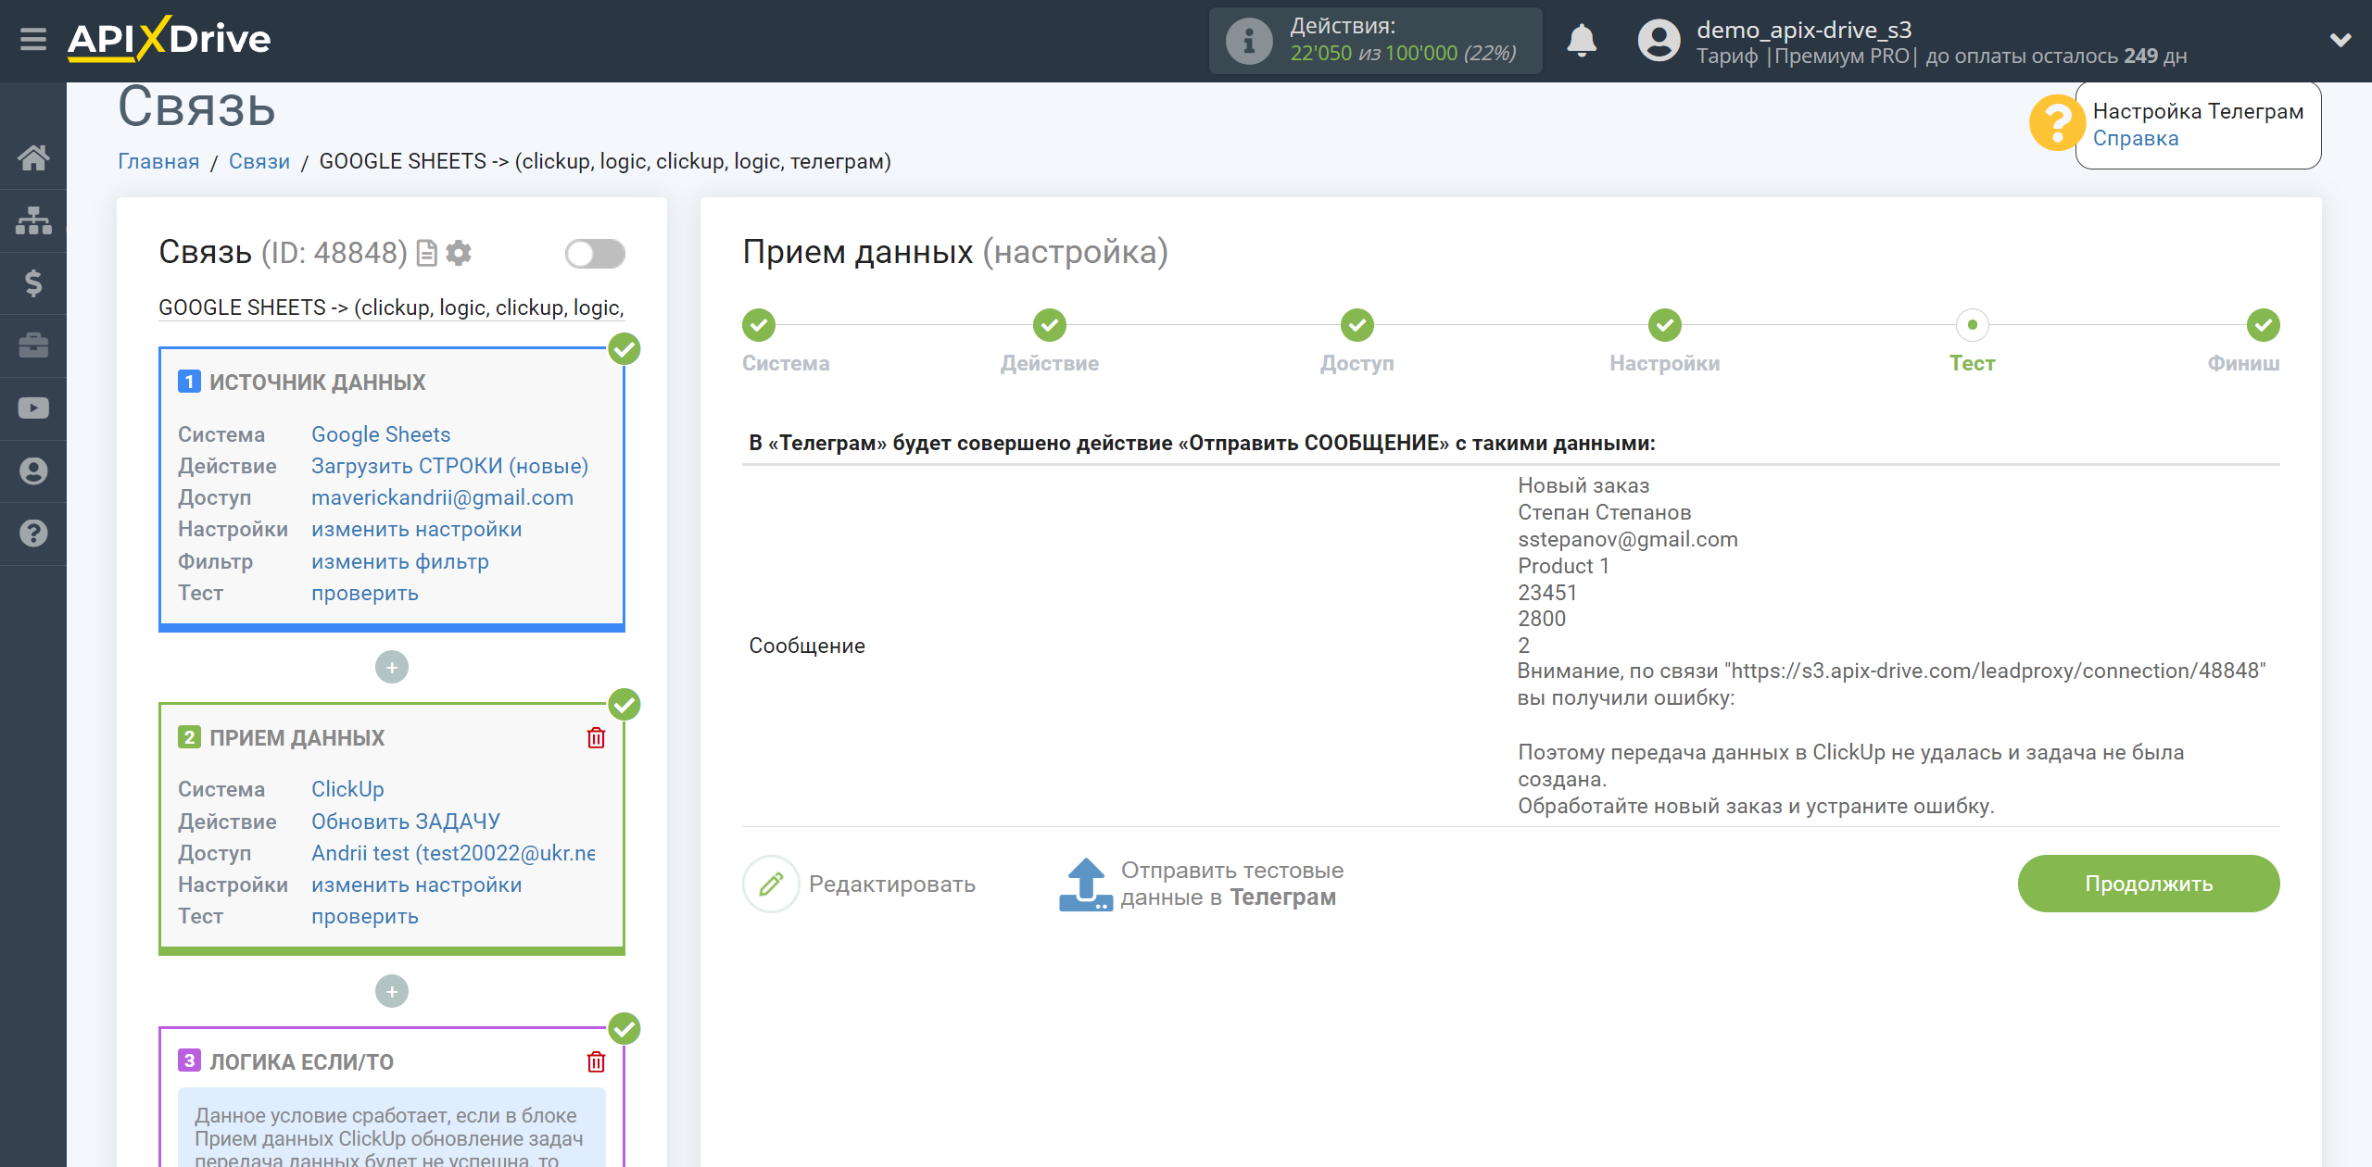The height and width of the screenshot is (1167, 2372).
Task: Expand the account dropdown chevron
Action: tap(2340, 40)
